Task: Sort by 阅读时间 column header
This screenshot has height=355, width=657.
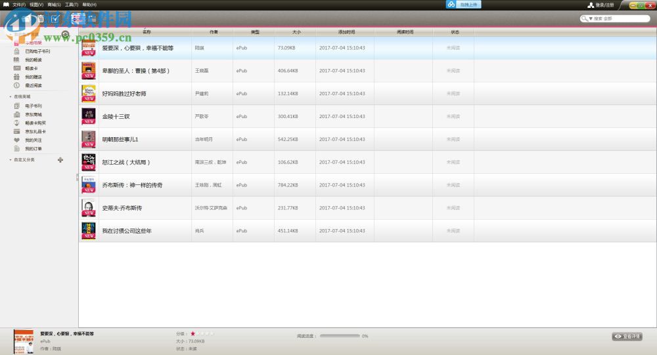Action: tap(404, 31)
